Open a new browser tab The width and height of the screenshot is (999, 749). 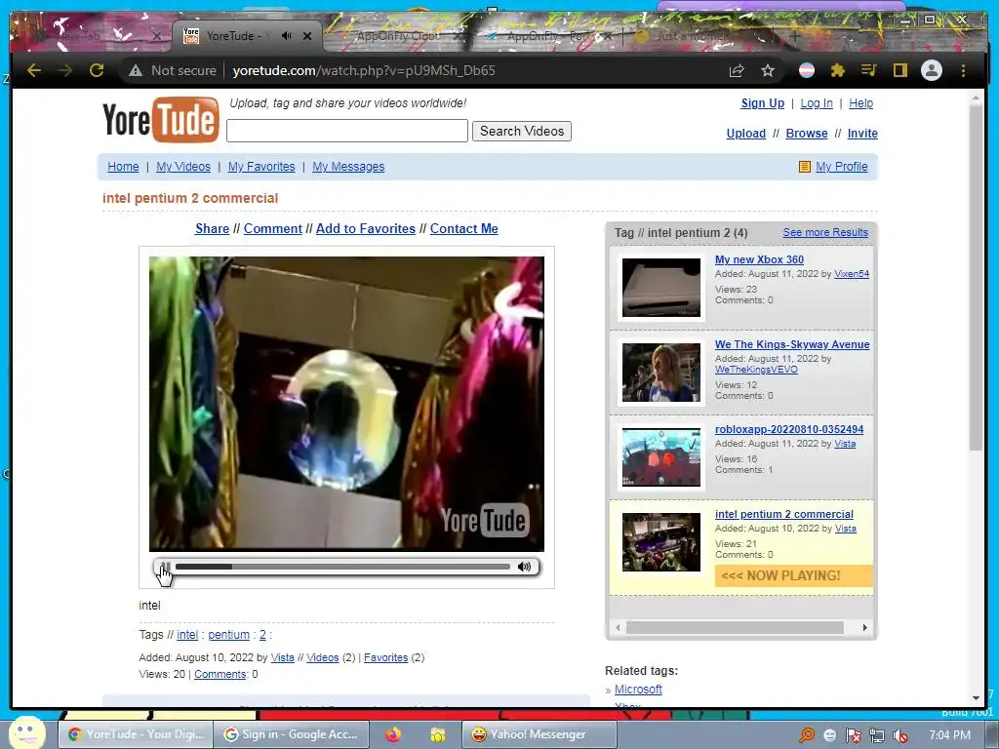tap(794, 36)
